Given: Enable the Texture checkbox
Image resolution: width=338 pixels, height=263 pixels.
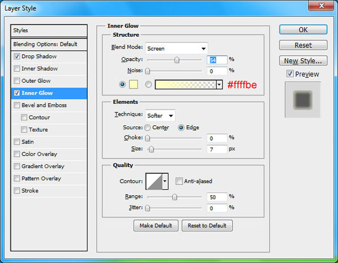Looking at the screenshot, I should click(24, 130).
